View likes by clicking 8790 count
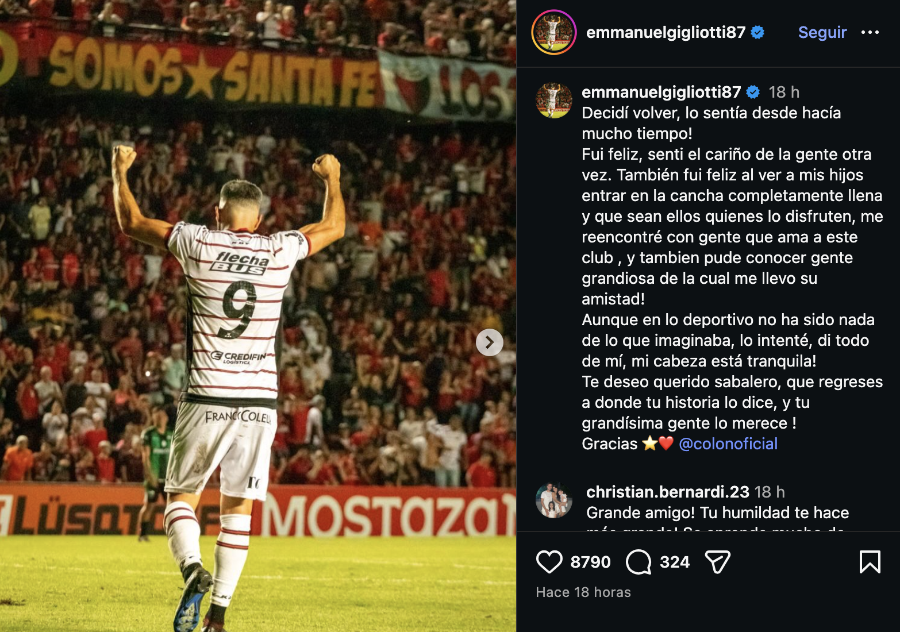 point(590,562)
